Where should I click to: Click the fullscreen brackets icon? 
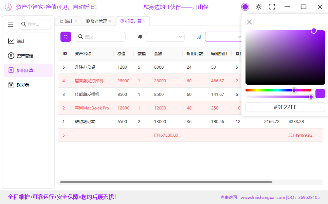coord(272,7)
